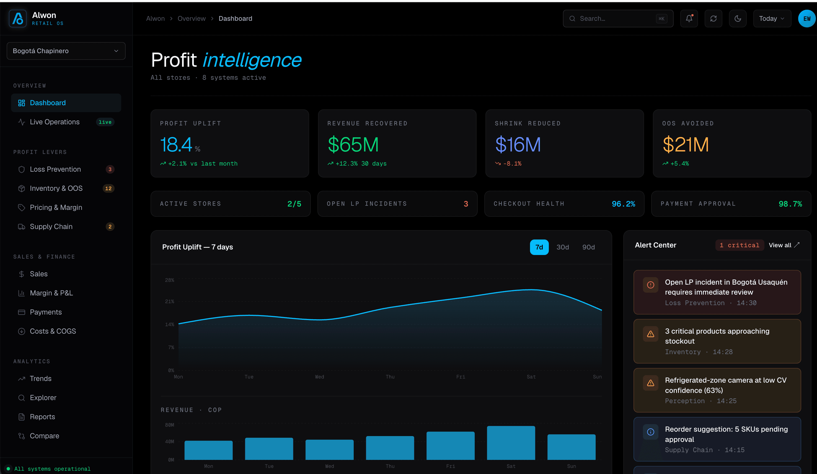Switch chart range to 90d
817x474 pixels.
588,247
